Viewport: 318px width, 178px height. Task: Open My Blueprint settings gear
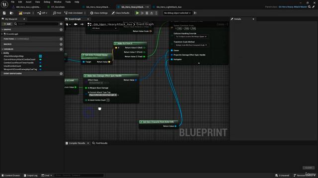click(x=61, y=24)
